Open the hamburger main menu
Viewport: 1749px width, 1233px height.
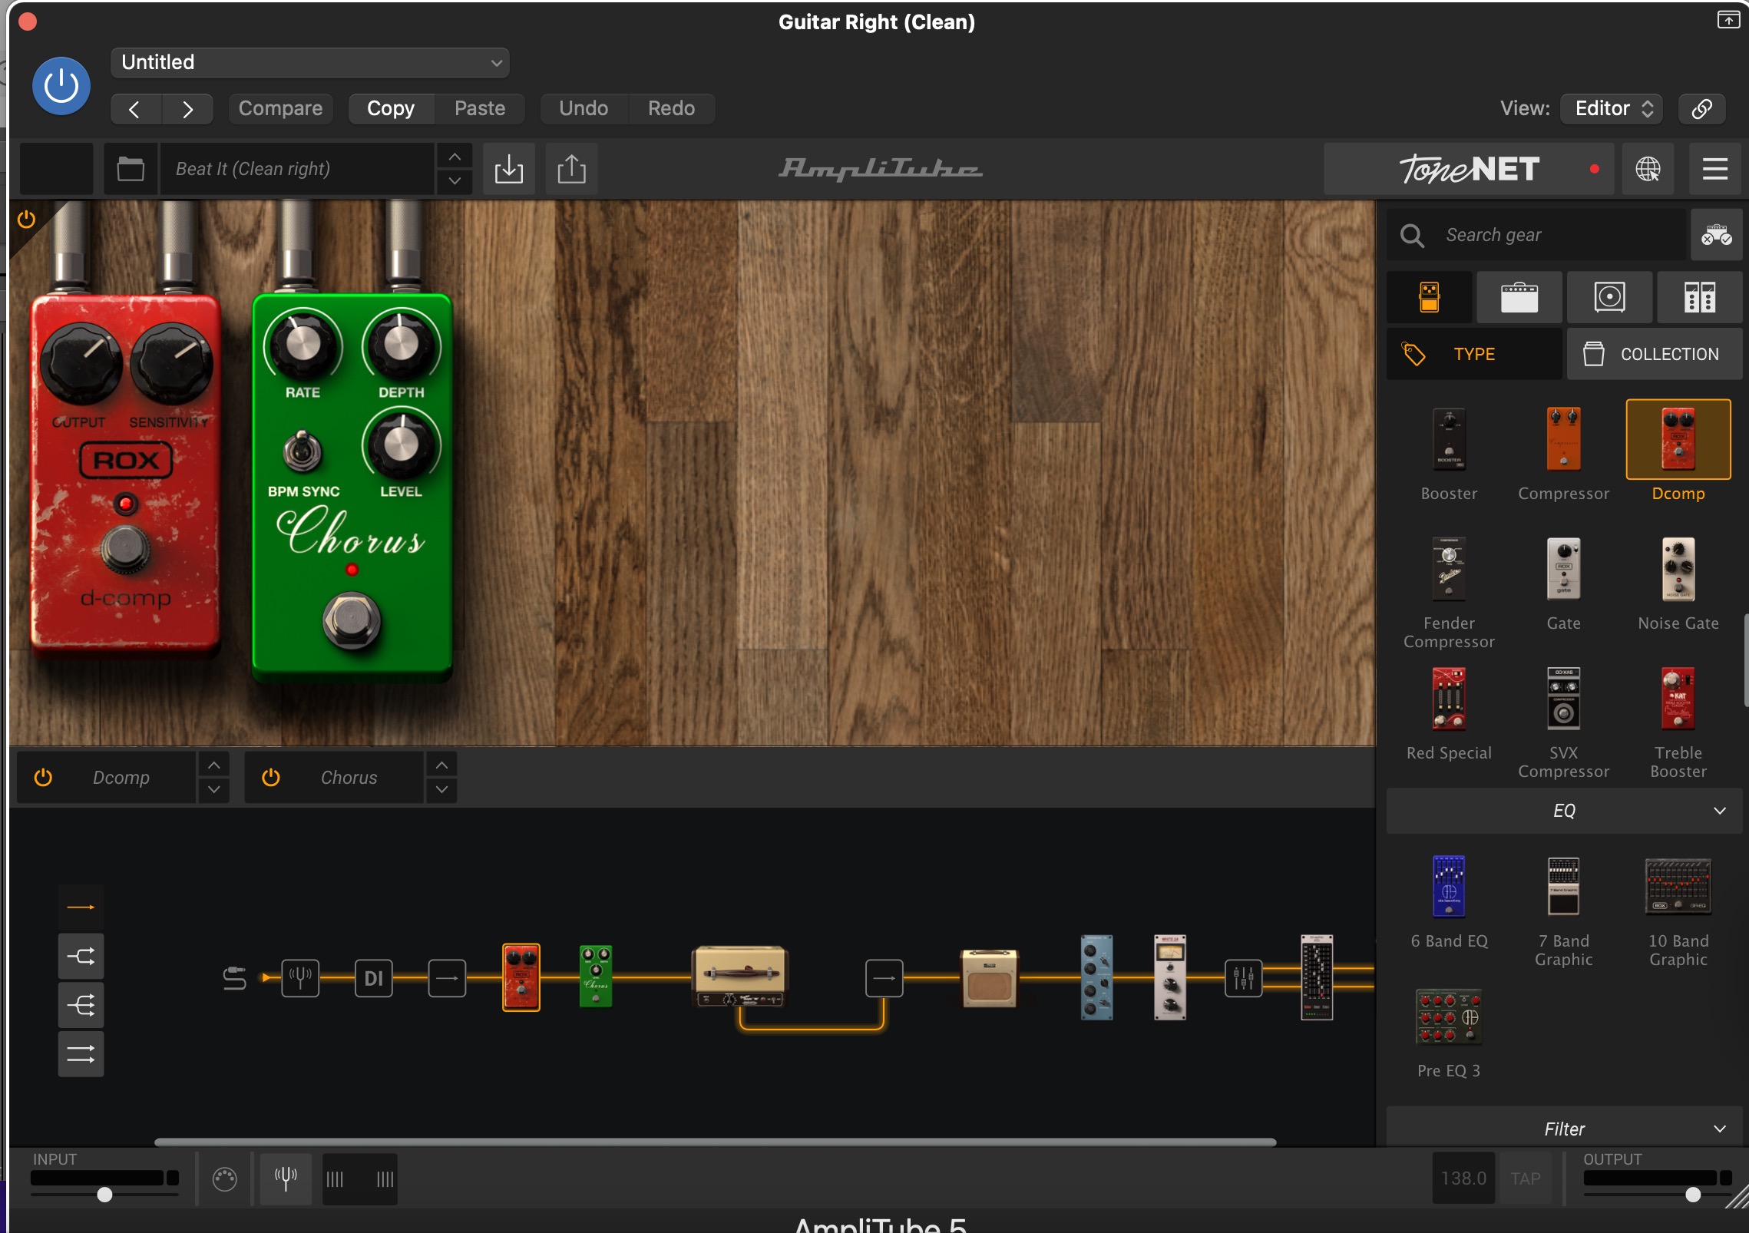tap(1714, 169)
